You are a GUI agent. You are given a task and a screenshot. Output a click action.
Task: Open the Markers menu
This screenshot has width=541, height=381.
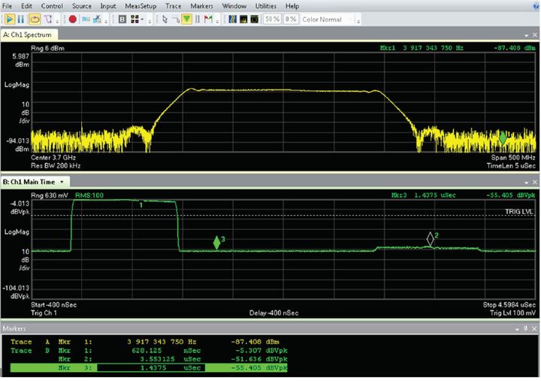coord(203,6)
